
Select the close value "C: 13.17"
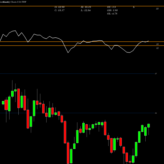pyautogui.click(x=59, y=10)
